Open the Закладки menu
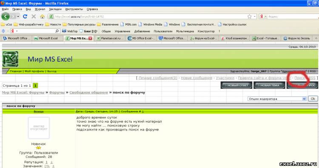319x168 pixels. pyautogui.click(x=55, y=9)
